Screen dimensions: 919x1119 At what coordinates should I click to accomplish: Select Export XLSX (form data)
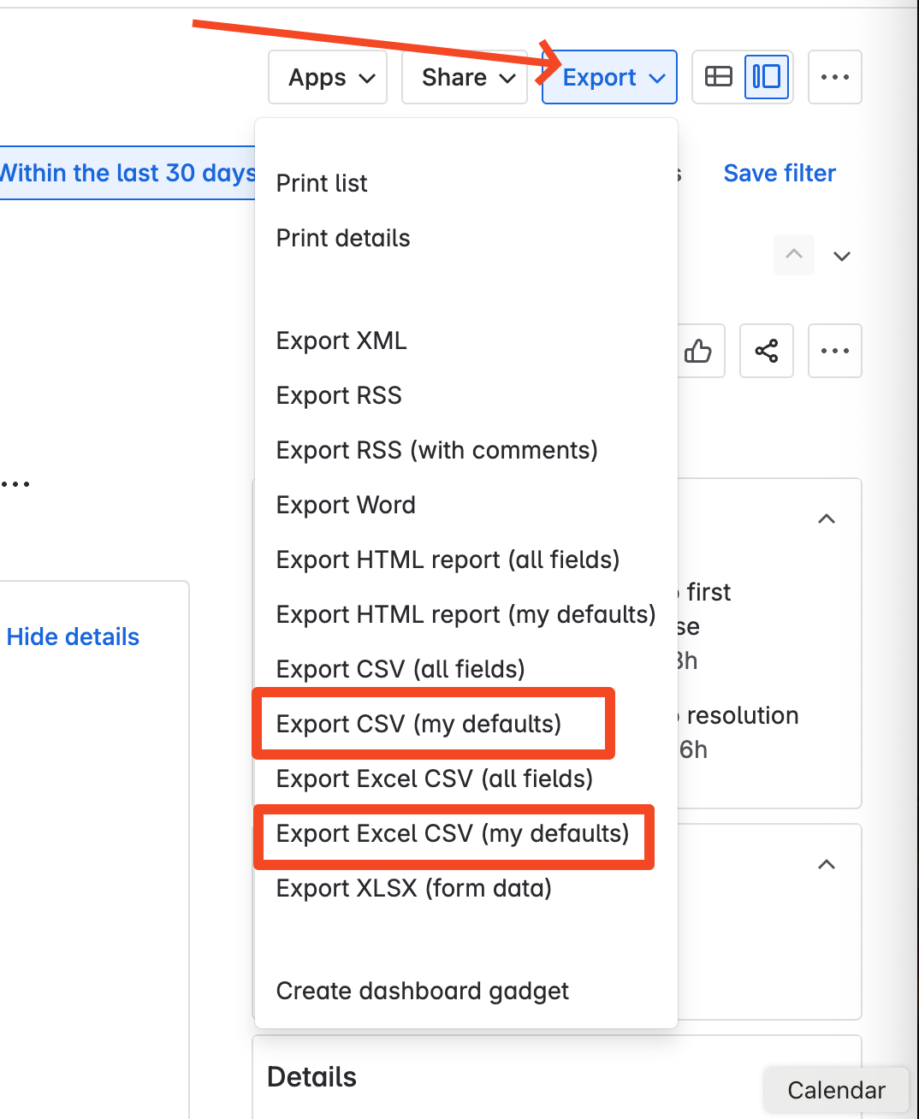(x=414, y=888)
